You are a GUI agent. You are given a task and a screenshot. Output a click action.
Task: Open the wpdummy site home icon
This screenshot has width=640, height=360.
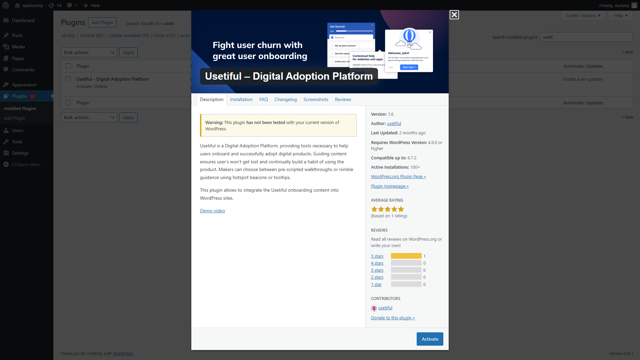point(17,5)
